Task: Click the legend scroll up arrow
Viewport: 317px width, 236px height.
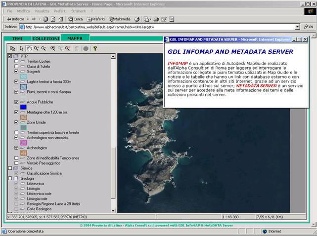Action: point(113,56)
